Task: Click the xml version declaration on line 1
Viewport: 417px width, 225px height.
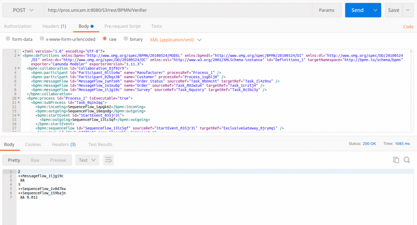Action: [x=63, y=51]
